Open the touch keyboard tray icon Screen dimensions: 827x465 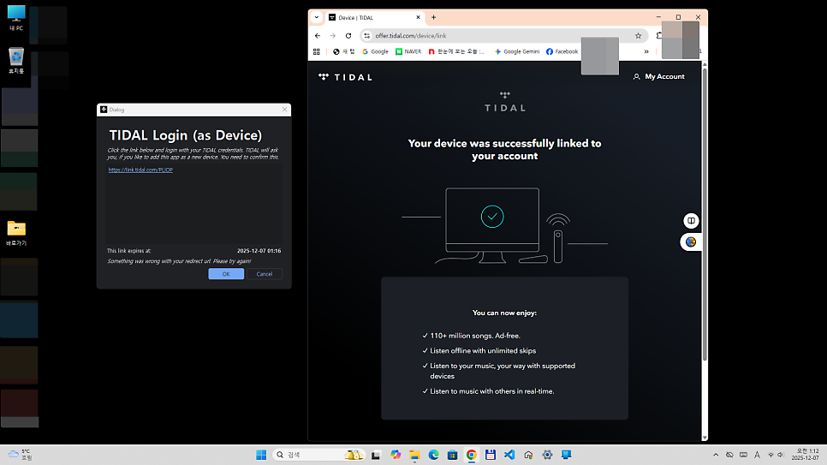point(743,455)
